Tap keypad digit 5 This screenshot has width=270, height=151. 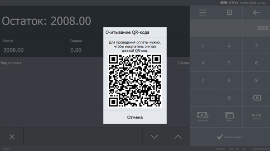[x=229, y=63]
